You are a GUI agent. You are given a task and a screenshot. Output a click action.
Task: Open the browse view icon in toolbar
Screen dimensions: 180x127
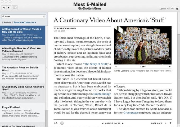[x=15, y=8]
